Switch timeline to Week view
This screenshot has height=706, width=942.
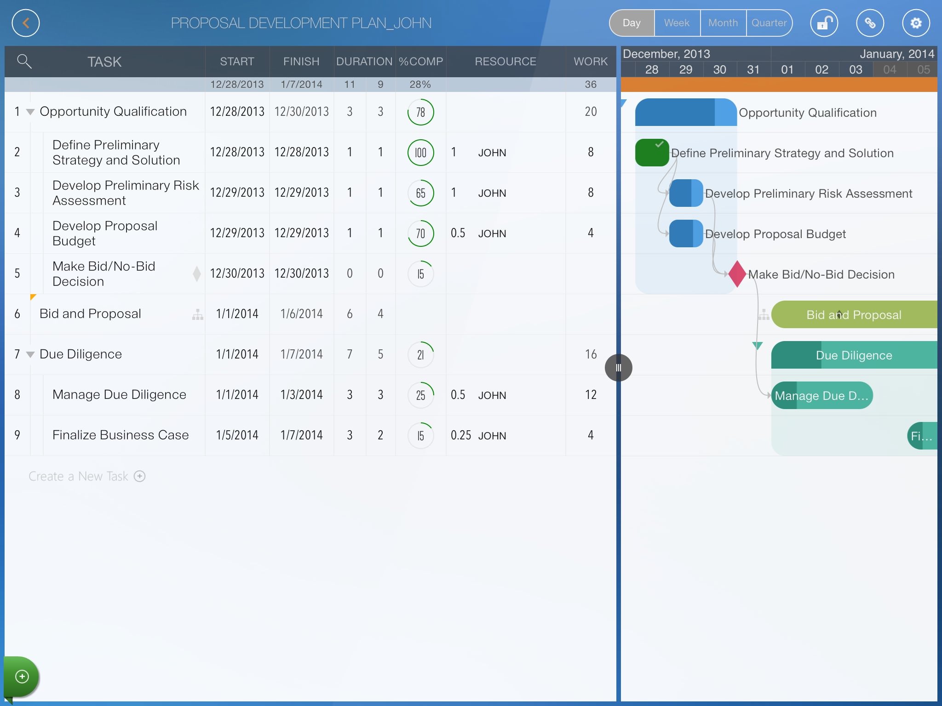tap(677, 23)
